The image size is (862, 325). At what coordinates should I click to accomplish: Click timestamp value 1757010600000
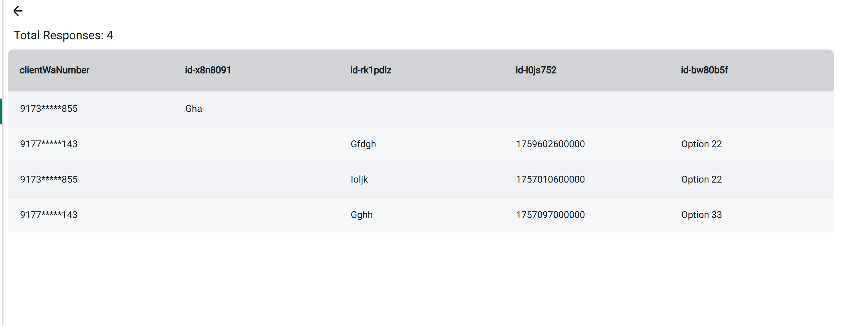[x=550, y=180]
